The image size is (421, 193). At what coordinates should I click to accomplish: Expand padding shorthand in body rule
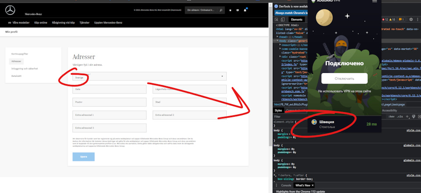pyautogui.click(x=291, y=137)
